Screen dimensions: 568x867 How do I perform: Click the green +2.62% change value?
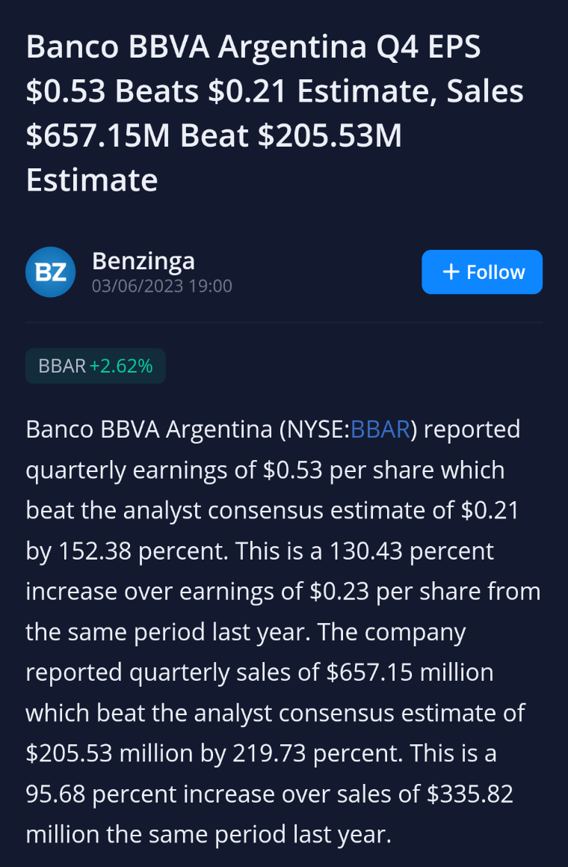pyautogui.click(x=121, y=366)
